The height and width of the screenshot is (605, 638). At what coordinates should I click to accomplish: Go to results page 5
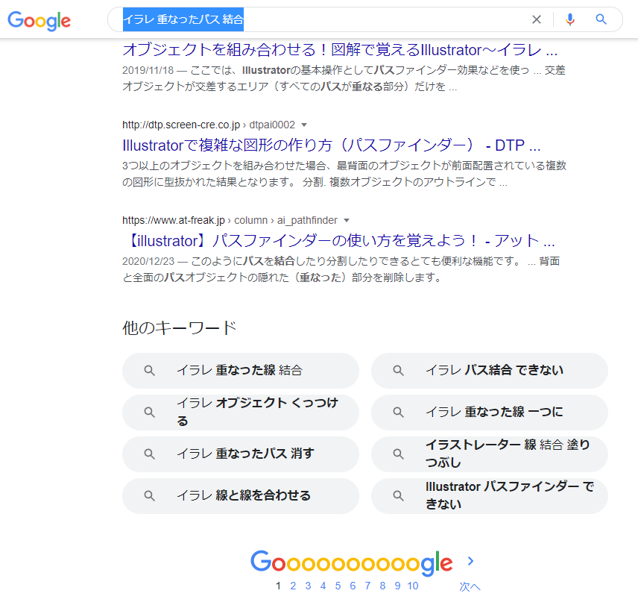point(338,586)
